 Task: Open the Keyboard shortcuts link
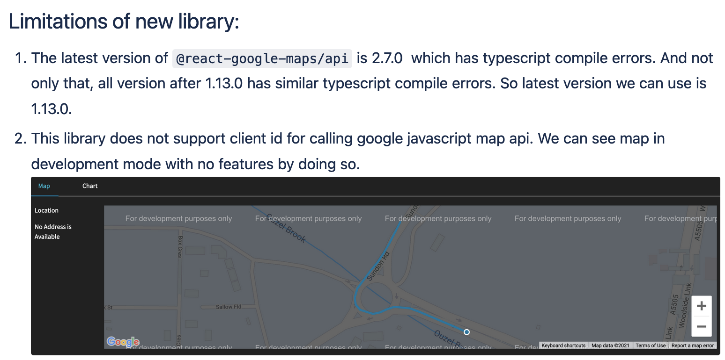(x=563, y=345)
